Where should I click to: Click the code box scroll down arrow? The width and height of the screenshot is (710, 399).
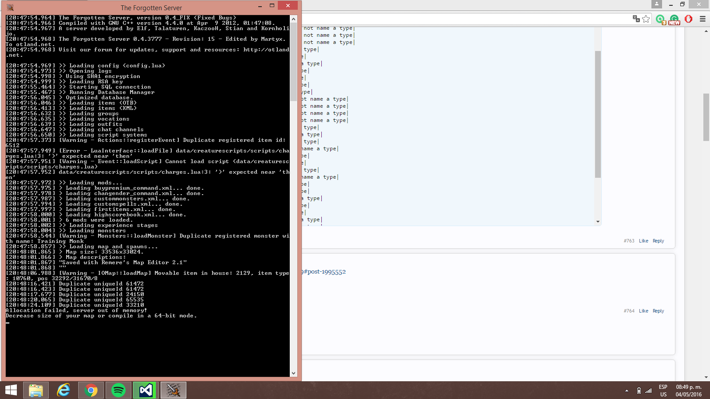[x=598, y=222]
